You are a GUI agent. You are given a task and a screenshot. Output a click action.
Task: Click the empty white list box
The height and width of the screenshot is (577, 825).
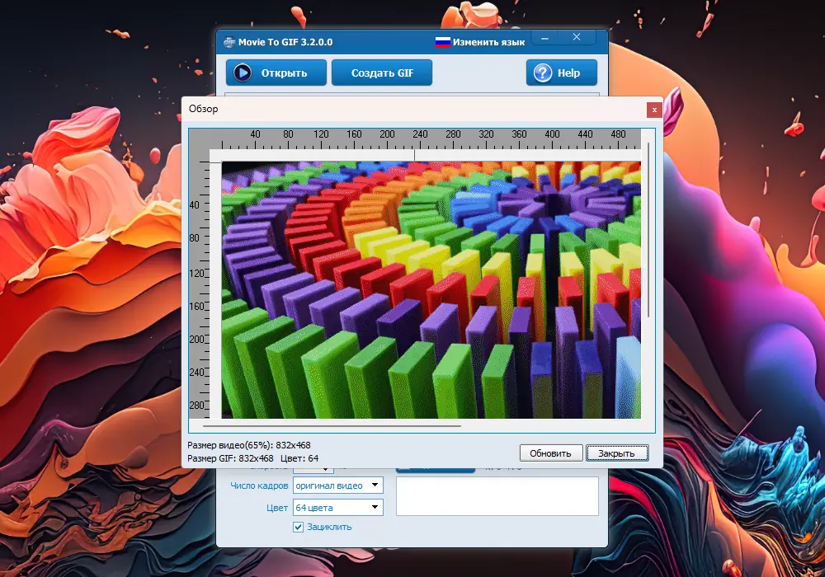[x=497, y=496]
